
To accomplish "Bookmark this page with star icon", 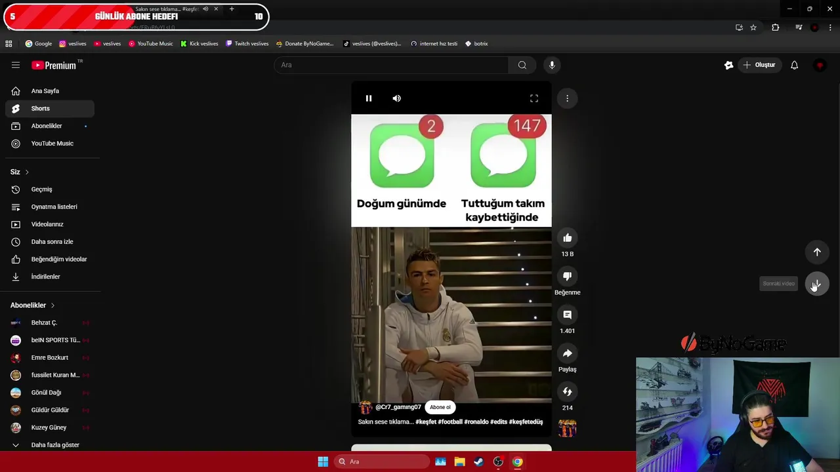I will 753,28.
